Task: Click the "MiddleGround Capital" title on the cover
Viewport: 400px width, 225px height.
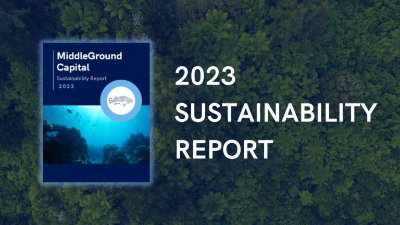Action: coord(89,61)
